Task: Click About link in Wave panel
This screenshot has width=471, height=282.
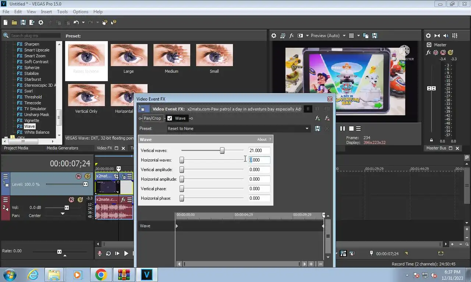Action: 262,140
